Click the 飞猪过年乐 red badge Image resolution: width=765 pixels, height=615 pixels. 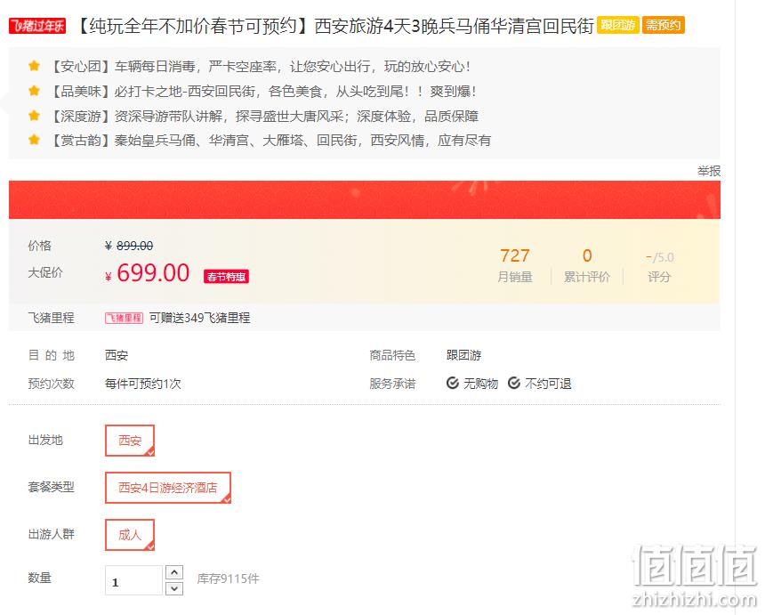(37, 26)
